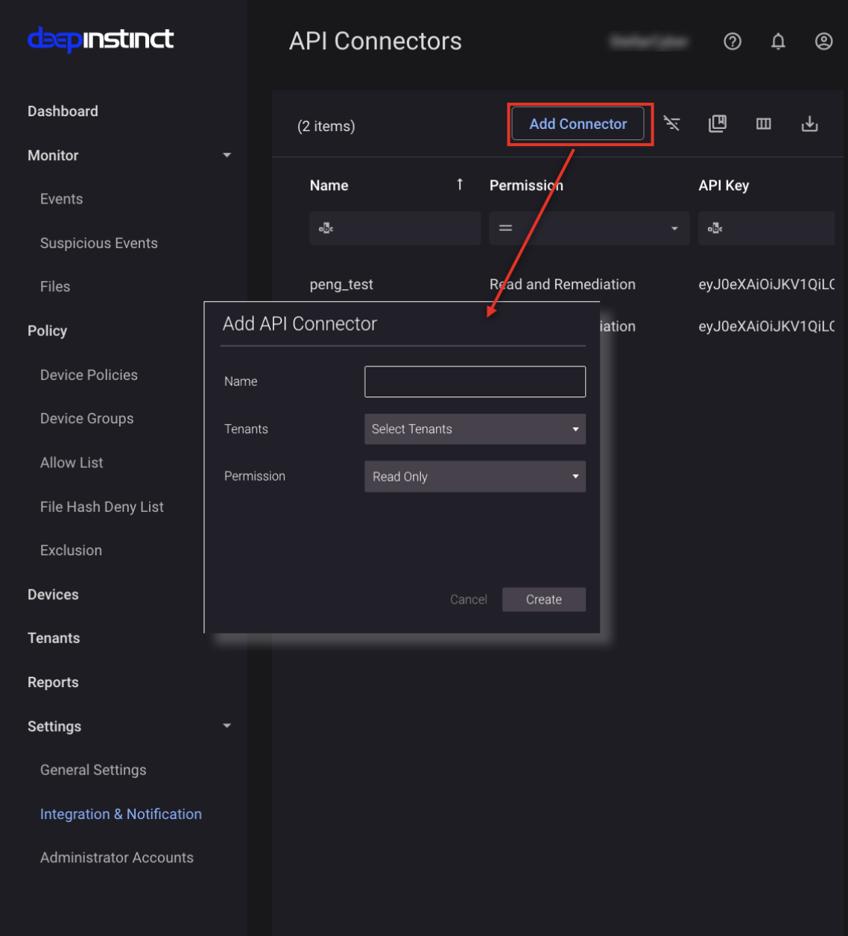Sort by the Name column arrow
This screenshot has height=936, width=848.
pyautogui.click(x=460, y=185)
